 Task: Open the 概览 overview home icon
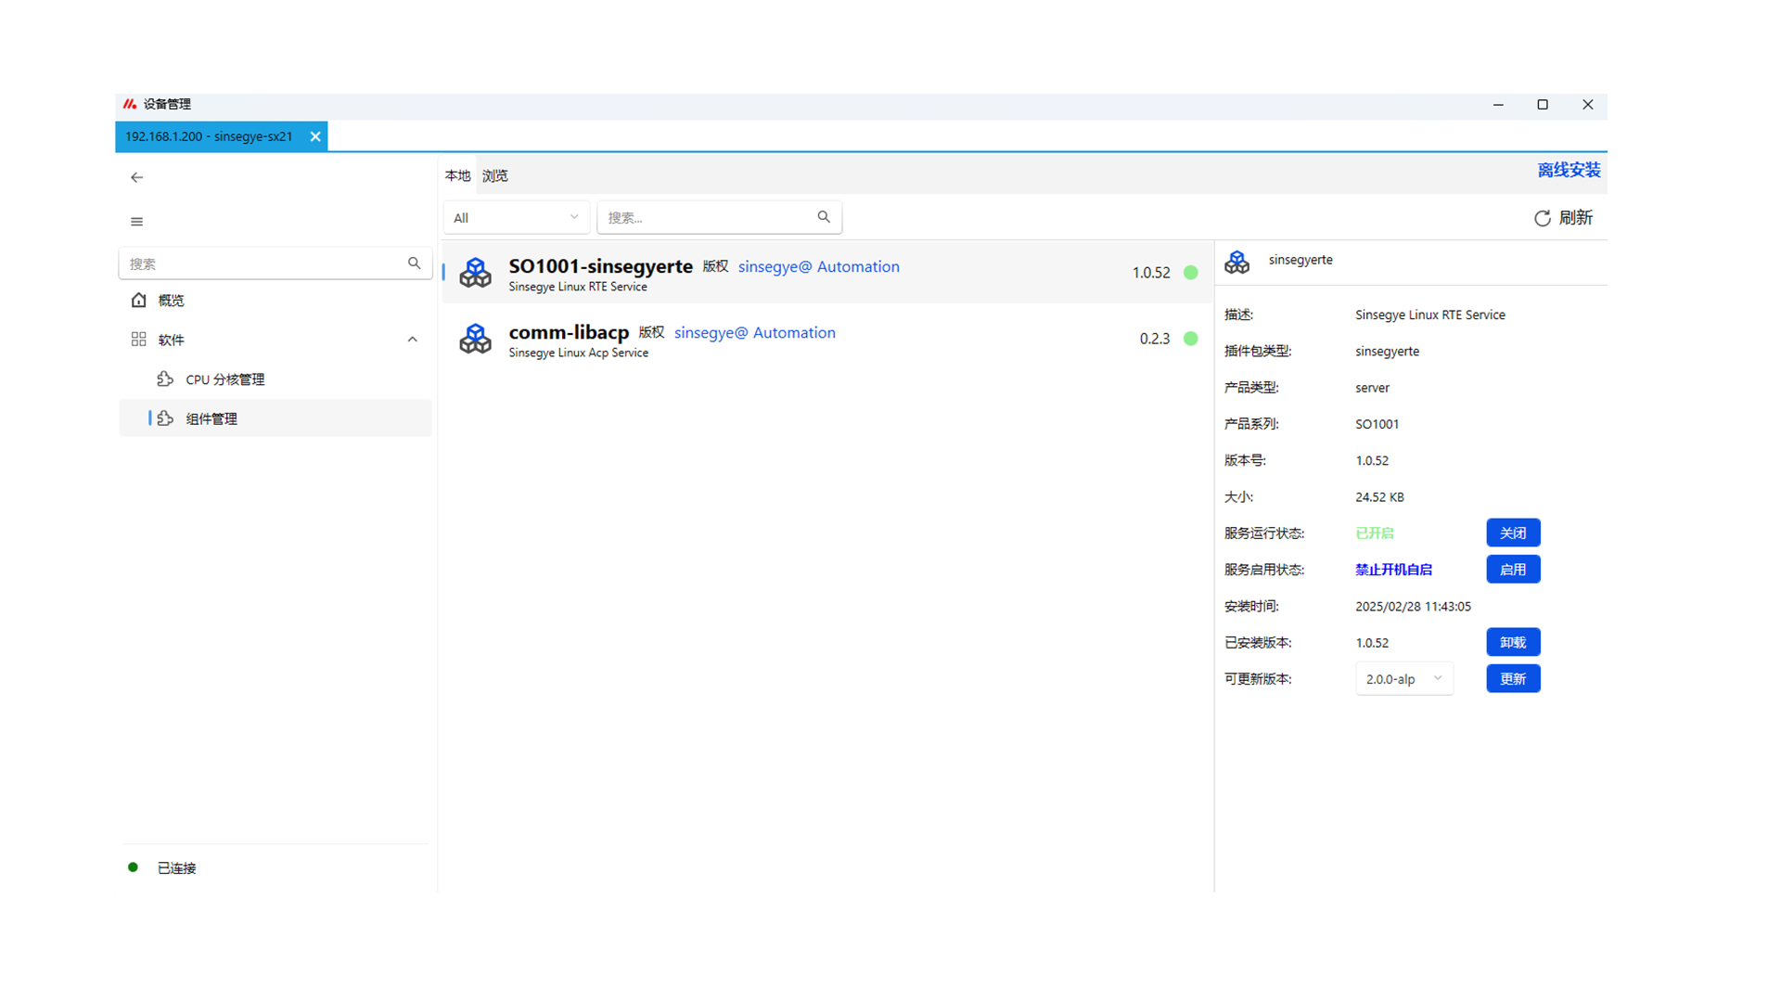(x=139, y=301)
